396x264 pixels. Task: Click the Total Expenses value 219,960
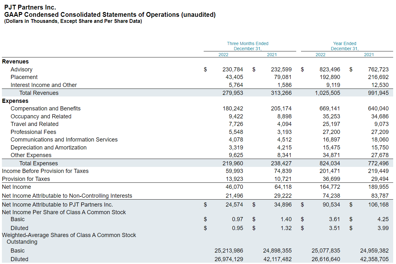point(233,163)
